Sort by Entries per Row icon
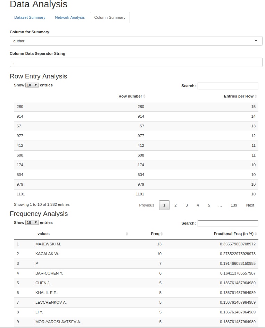The width and height of the screenshot is (265, 328). (256, 96)
